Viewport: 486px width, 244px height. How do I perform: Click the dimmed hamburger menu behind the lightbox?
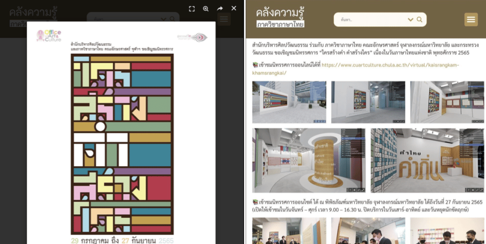coord(224,19)
